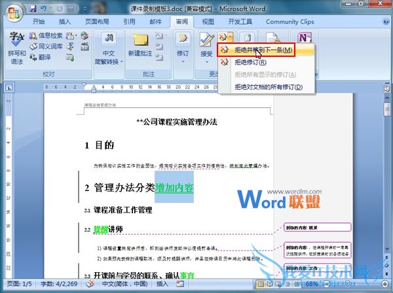Screen dimensions: 393x293
Task: Switch to the 页面布局 tab
Action: point(97,22)
